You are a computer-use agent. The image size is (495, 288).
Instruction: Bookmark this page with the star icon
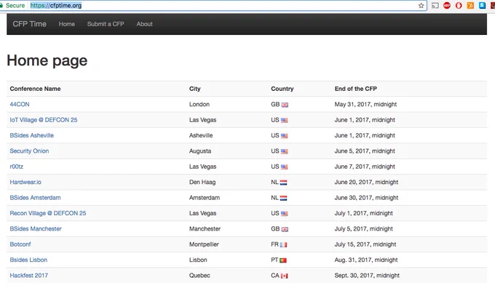pyautogui.click(x=421, y=5)
